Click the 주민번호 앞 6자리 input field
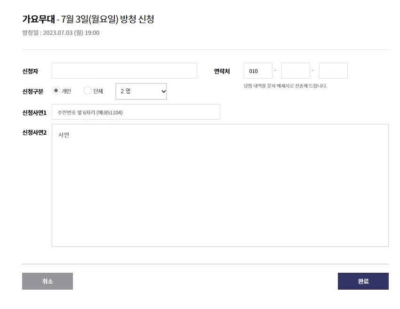 click(x=136, y=112)
